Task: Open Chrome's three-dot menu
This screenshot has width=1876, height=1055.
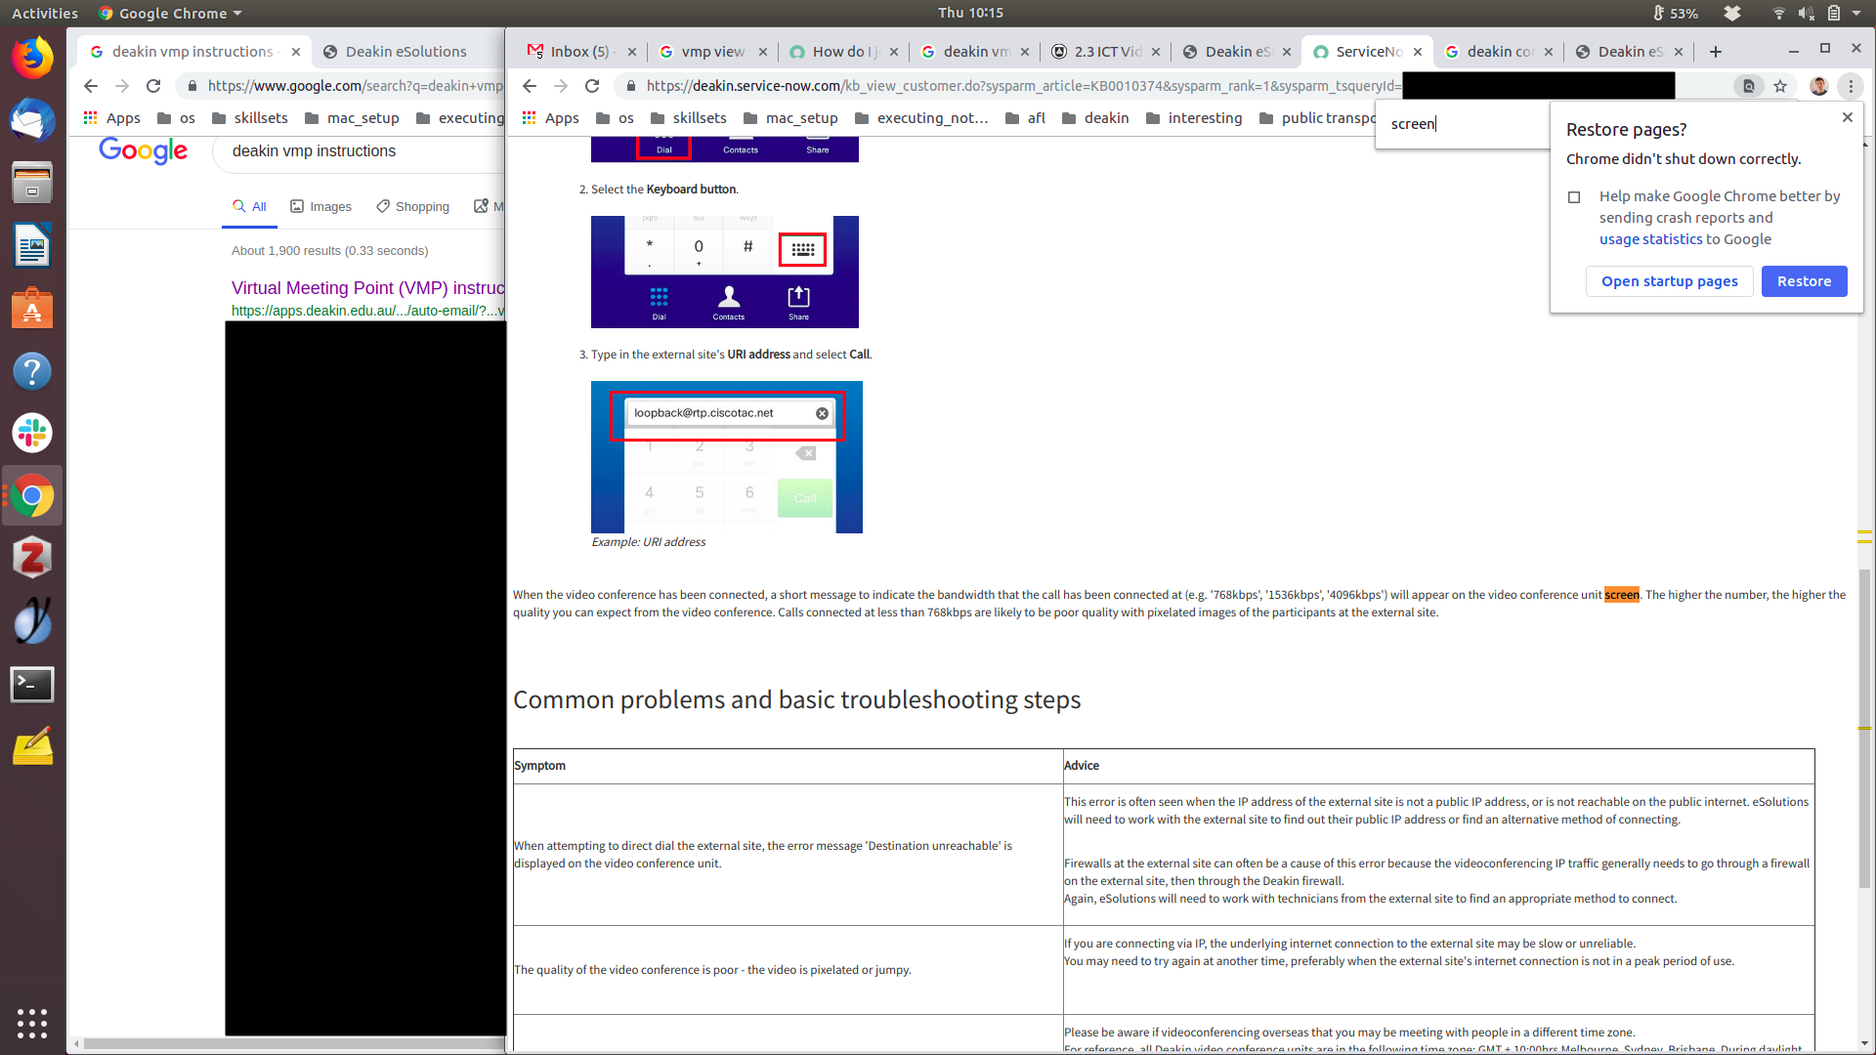Action: click(x=1851, y=86)
